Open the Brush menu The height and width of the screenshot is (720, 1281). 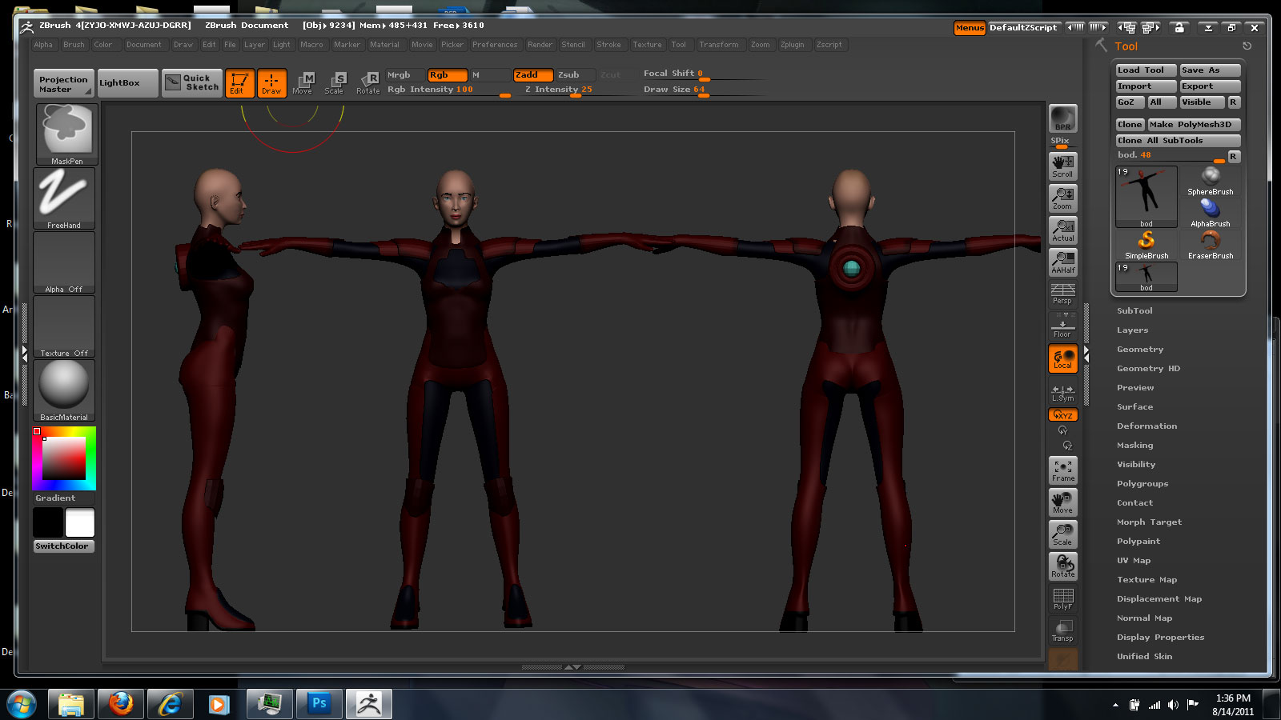(x=74, y=45)
